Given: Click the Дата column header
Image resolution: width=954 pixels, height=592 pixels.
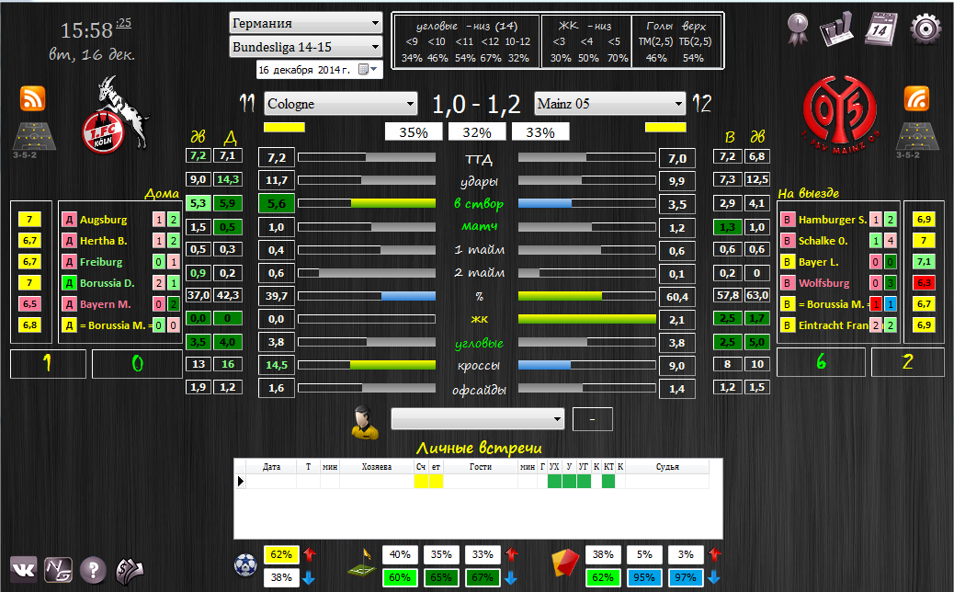Looking at the screenshot, I should click(271, 467).
